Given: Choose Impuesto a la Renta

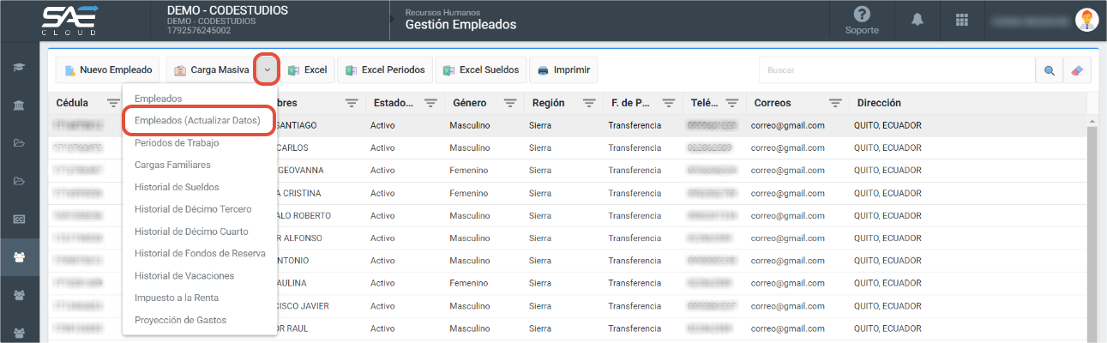Looking at the screenshot, I should point(198,298).
